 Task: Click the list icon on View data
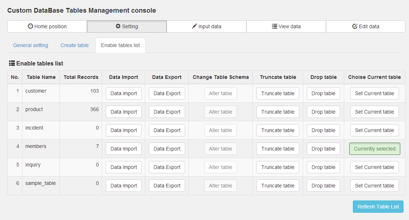(275, 26)
